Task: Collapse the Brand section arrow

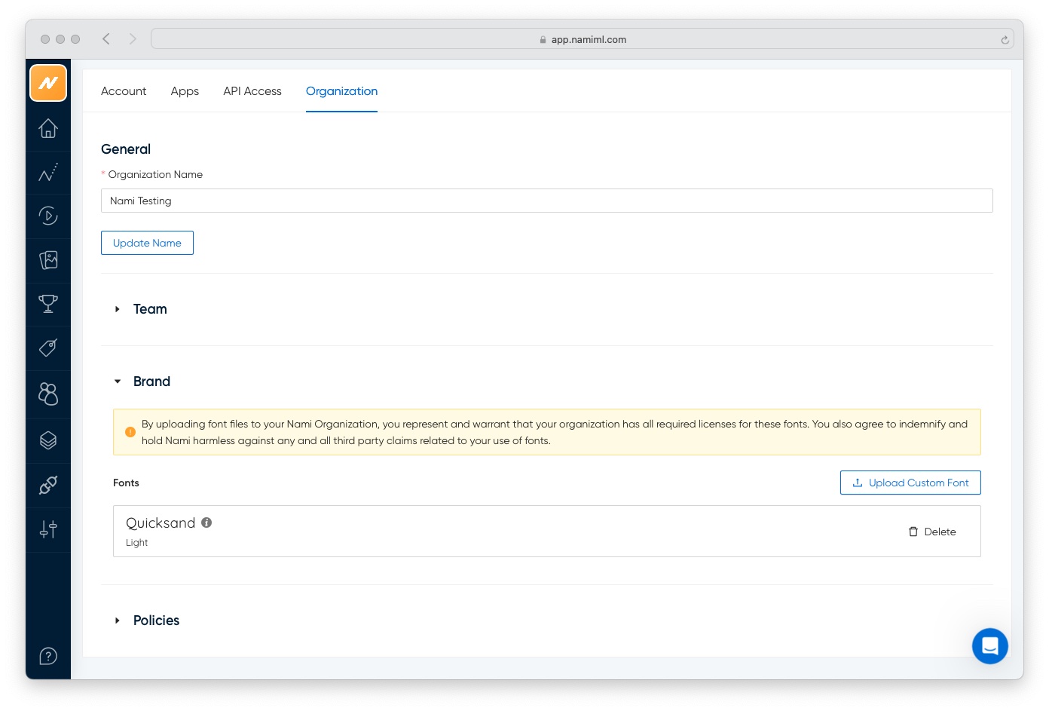Action: (118, 382)
